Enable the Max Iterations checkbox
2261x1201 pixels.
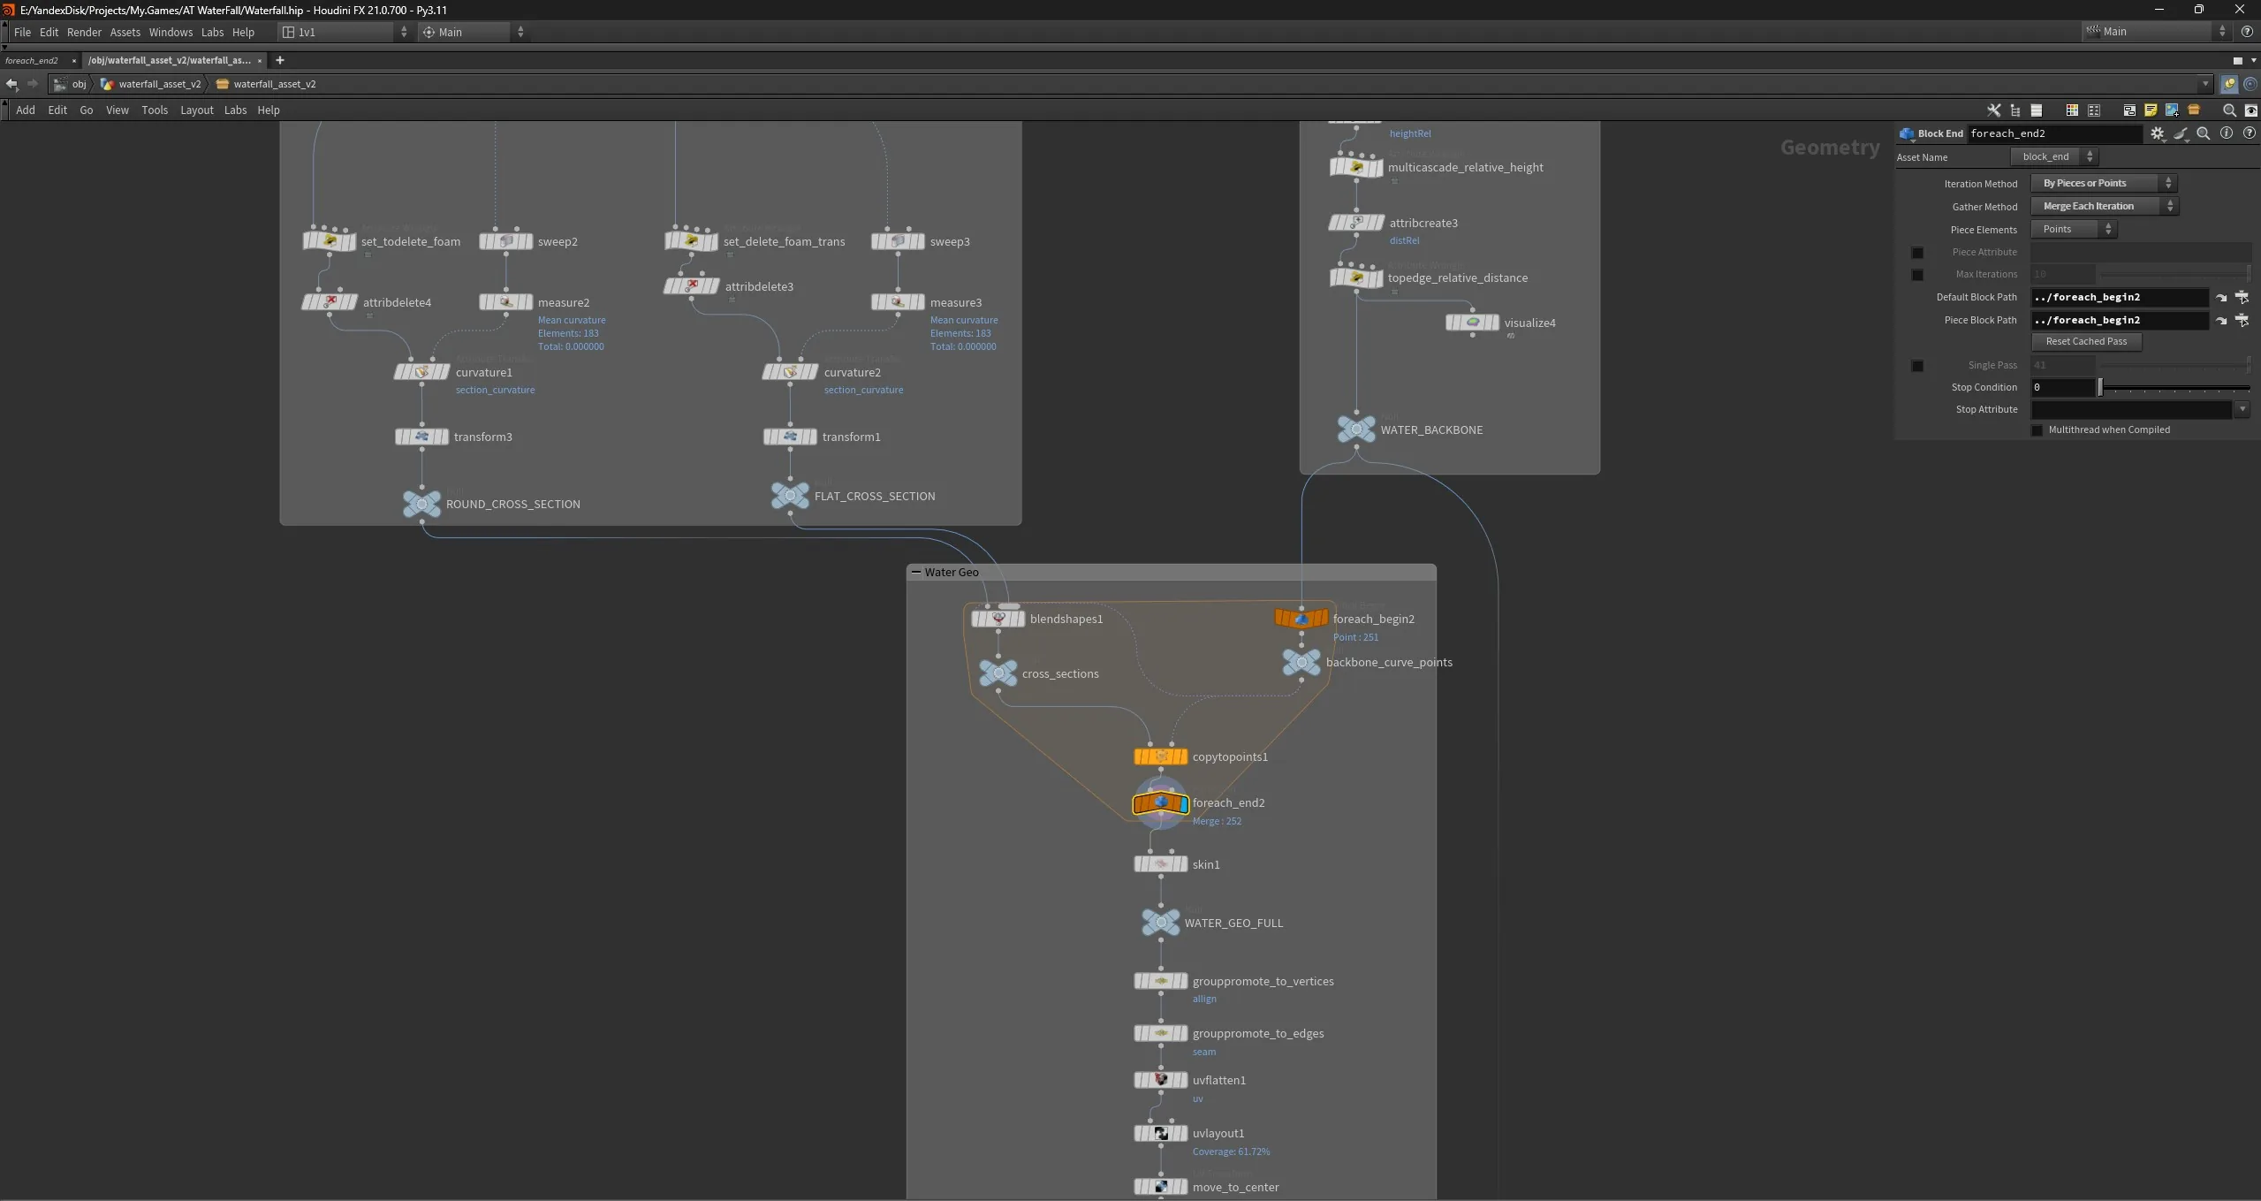click(1917, 275)
